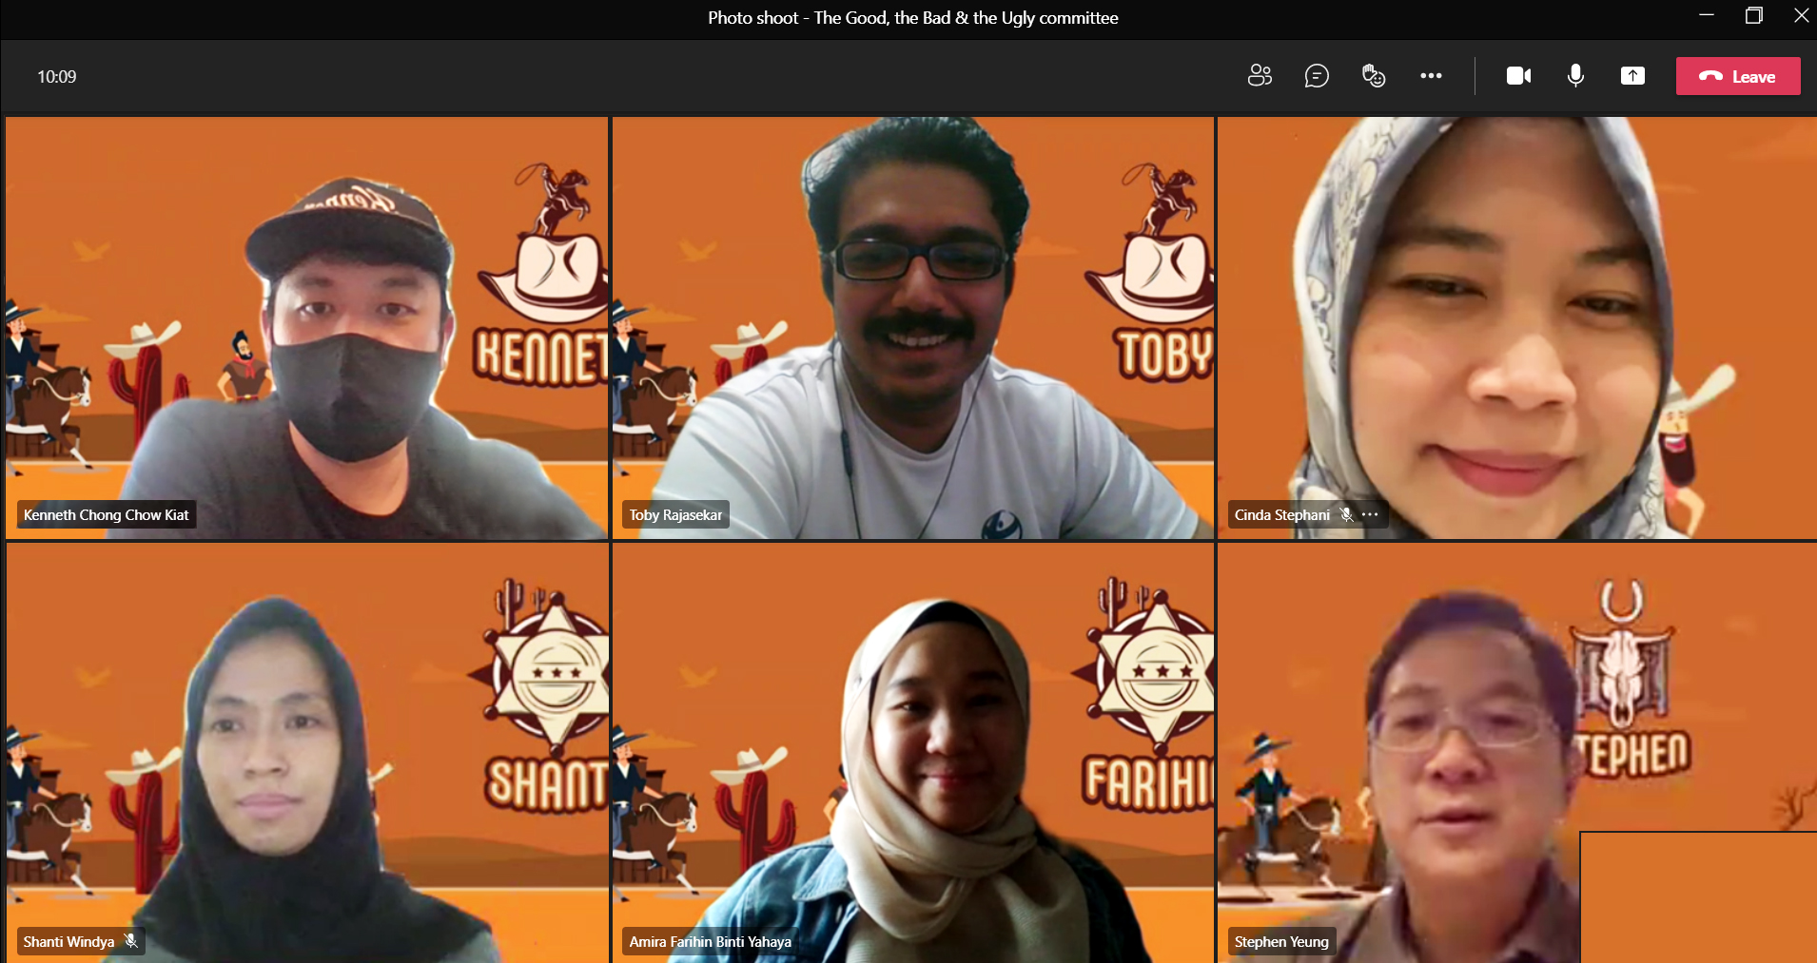Viewport: 1817px width, 963px height.
Task: Show the meeting chat conversation
Action: point(1317,76)
